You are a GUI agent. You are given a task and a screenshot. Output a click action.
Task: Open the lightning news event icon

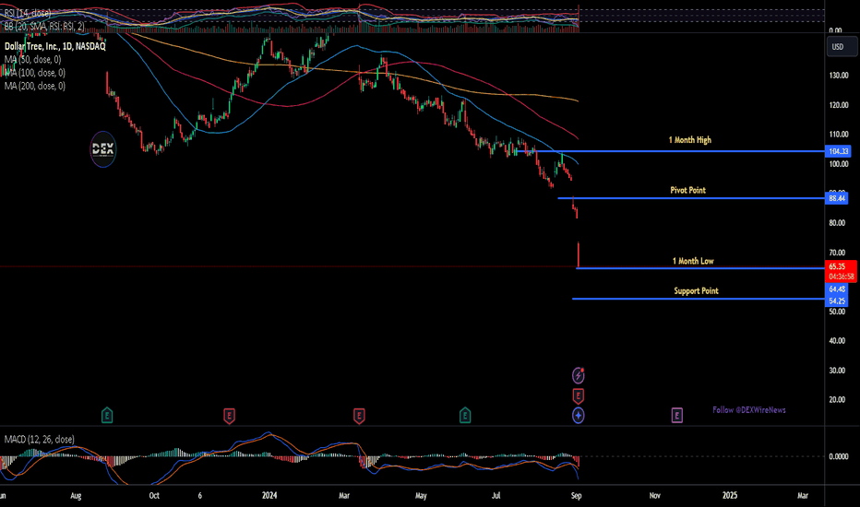[x=578, y=375]
